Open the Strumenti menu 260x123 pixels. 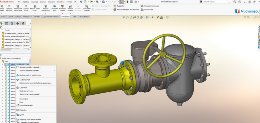(51, 2)
